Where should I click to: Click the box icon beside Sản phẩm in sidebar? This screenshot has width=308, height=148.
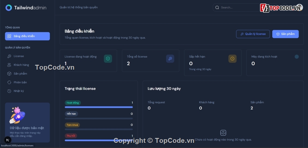tap(9, 74)
